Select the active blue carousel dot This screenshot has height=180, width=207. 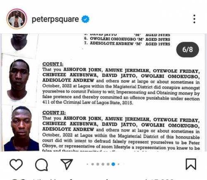point(113,164)
